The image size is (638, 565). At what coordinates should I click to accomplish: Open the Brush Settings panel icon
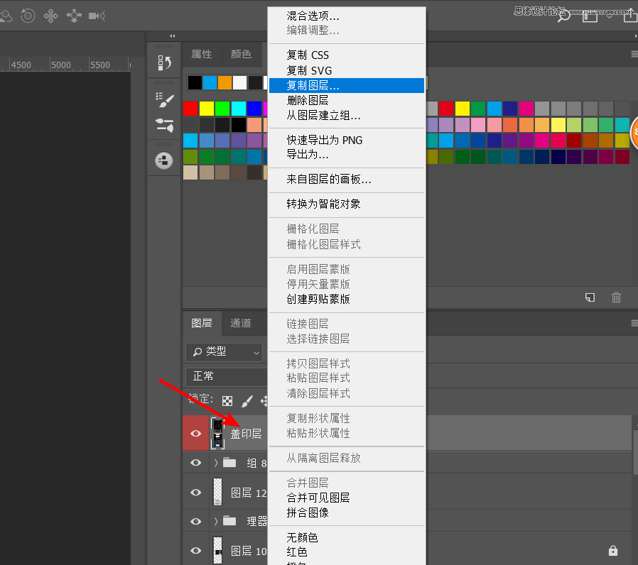(164, 99)
